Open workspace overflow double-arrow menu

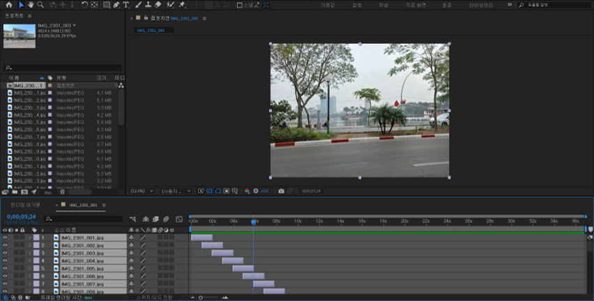click(x=510, y=5)
